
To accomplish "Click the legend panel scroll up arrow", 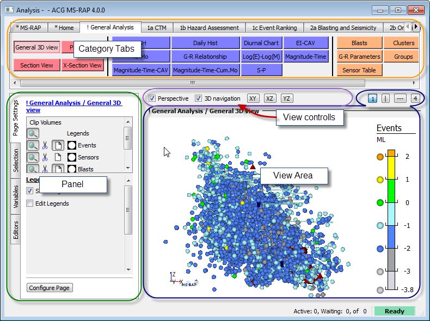I will click(128, 181).
